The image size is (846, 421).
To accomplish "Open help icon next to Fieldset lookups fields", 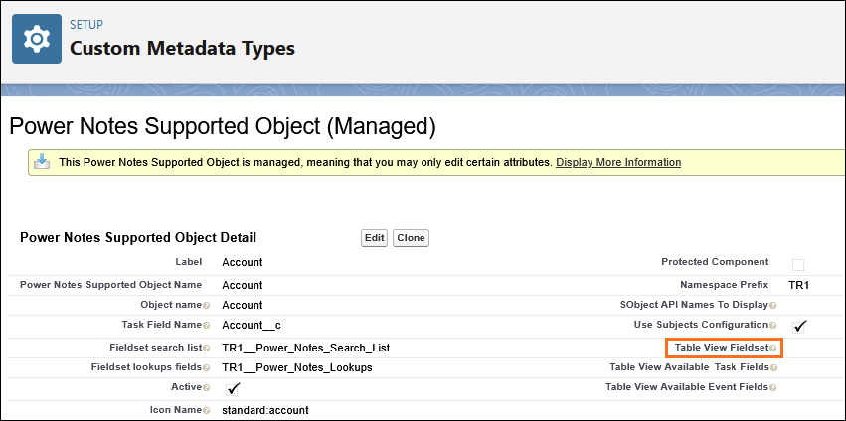I will [x=206, y=368].
